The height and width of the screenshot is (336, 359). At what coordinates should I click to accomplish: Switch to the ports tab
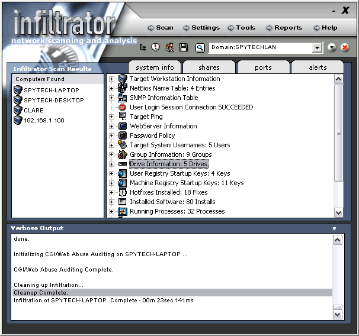[263, 67]
